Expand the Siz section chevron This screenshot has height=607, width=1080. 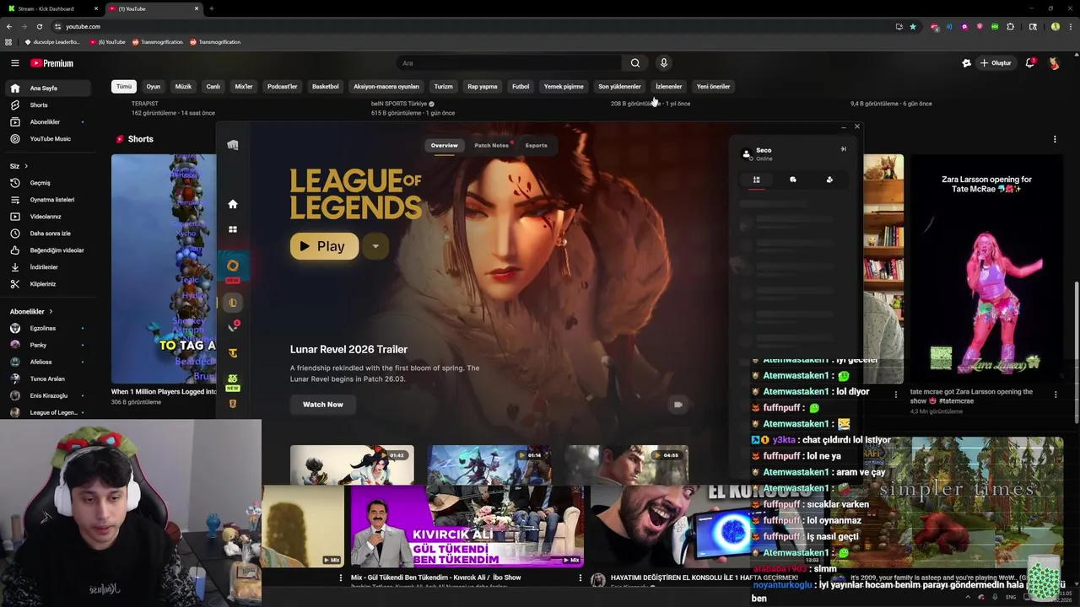[x=26, y=166]
